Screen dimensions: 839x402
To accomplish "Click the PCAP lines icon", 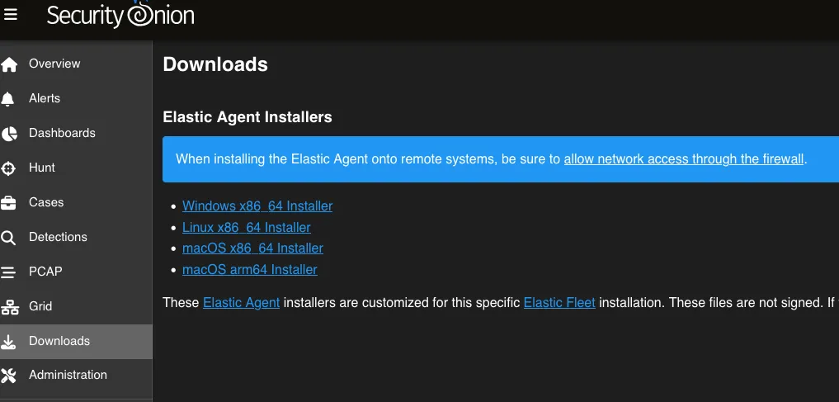I will pos(9,272).
